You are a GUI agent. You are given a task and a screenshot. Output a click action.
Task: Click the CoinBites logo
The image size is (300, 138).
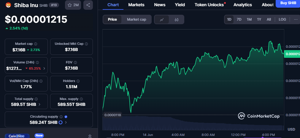[x=17, y=136]
